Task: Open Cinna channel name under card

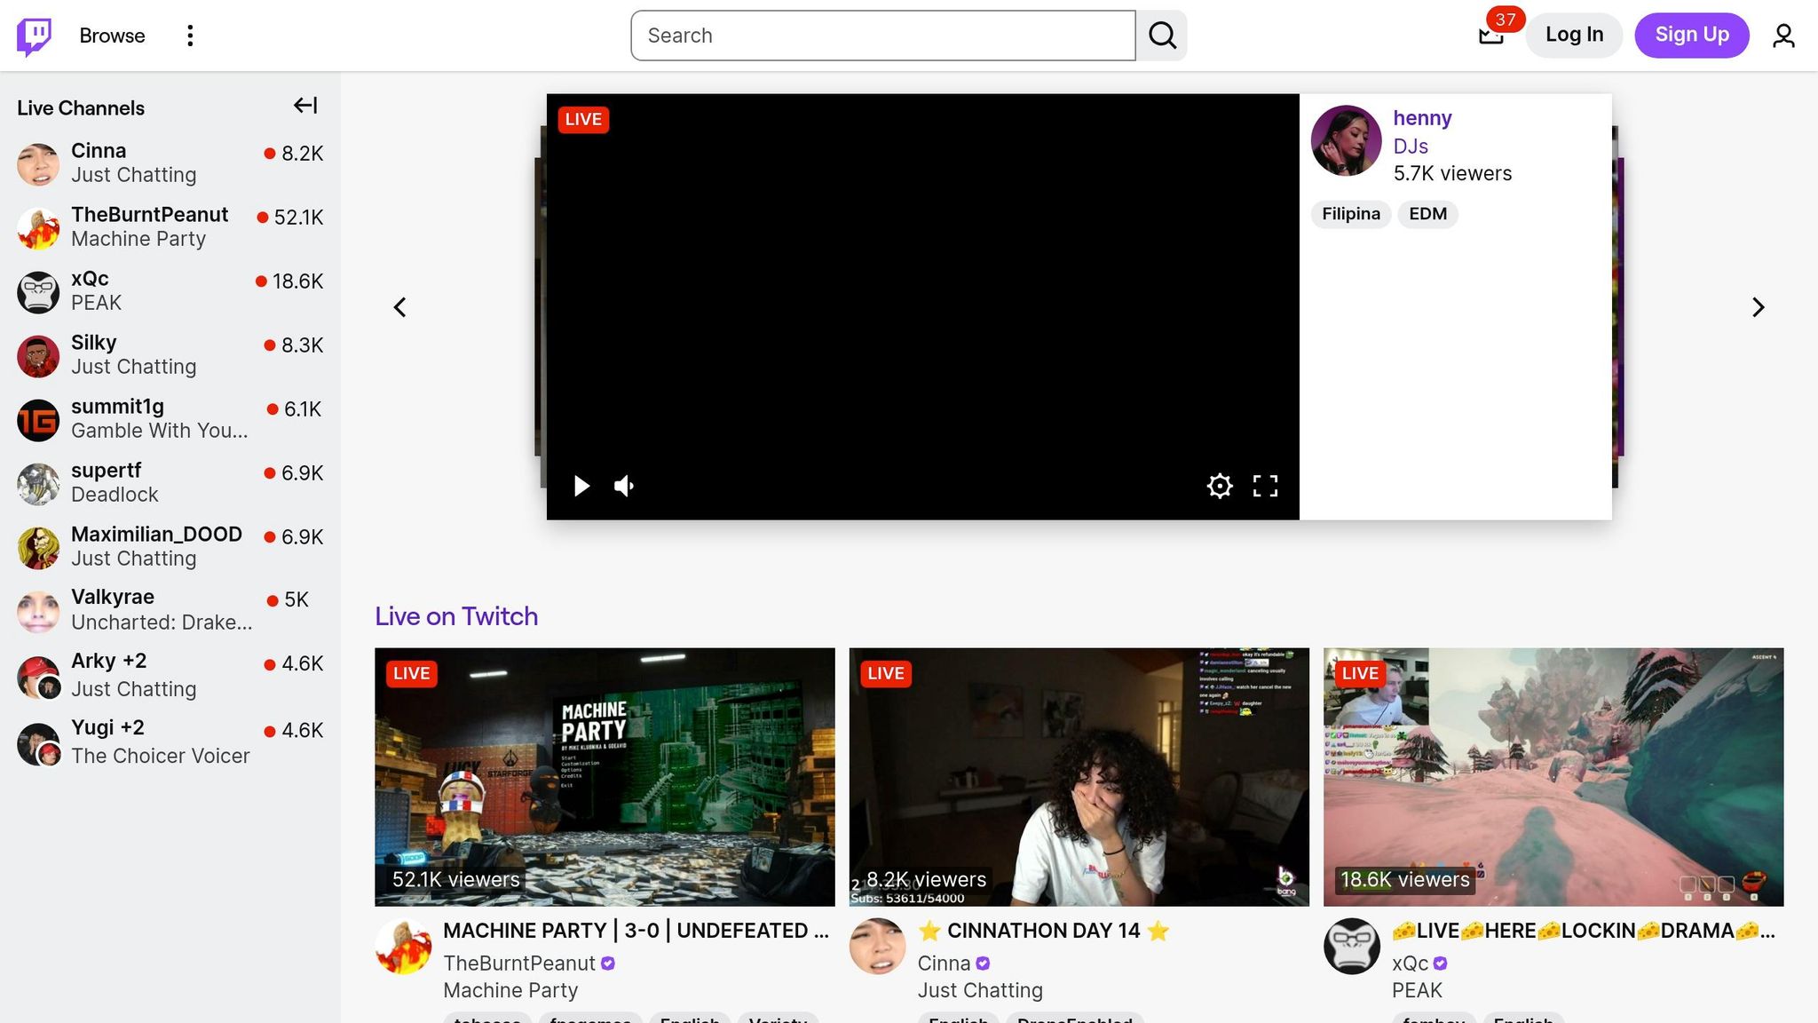Action: 944,964
